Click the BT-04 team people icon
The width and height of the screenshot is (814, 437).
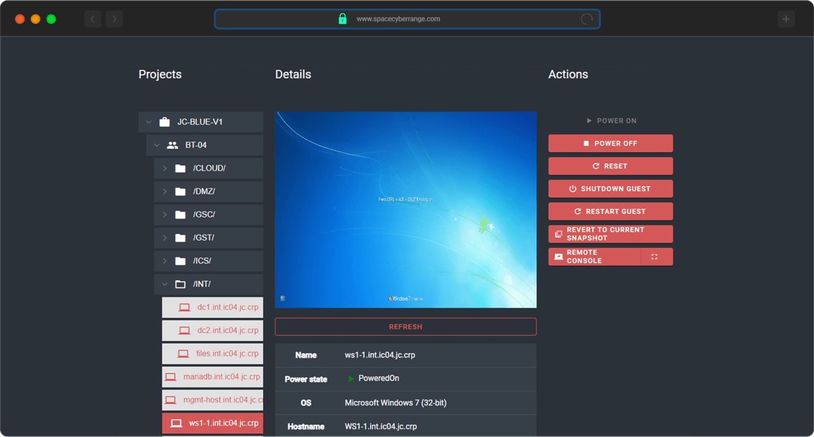(172, 145)
